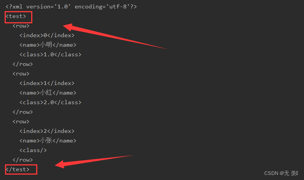
Task: Click the last closing </row> tag
Action: (x=22, y=160)
